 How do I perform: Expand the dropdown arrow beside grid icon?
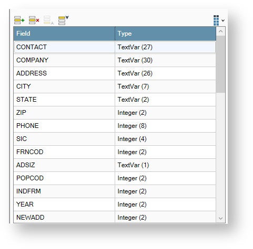pyautogui.click(x=223, y=20)
